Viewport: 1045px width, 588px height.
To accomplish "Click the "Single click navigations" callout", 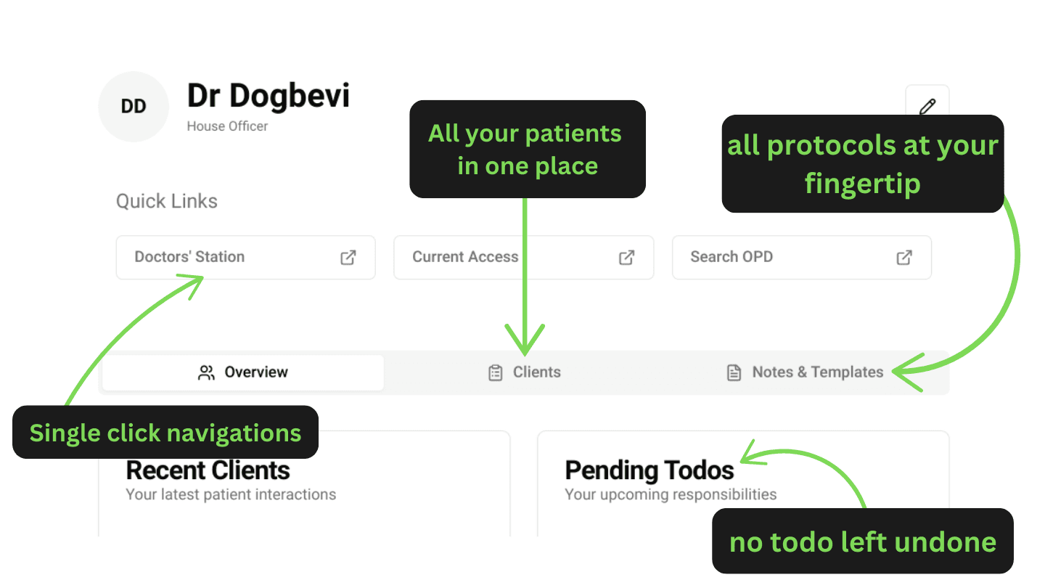I will click(x=165, y=433).
